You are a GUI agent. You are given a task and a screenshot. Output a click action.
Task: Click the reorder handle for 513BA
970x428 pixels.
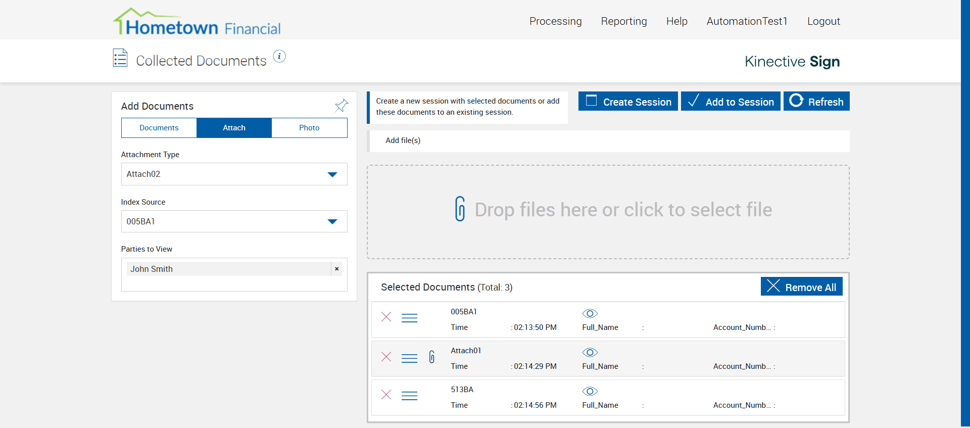409,396
